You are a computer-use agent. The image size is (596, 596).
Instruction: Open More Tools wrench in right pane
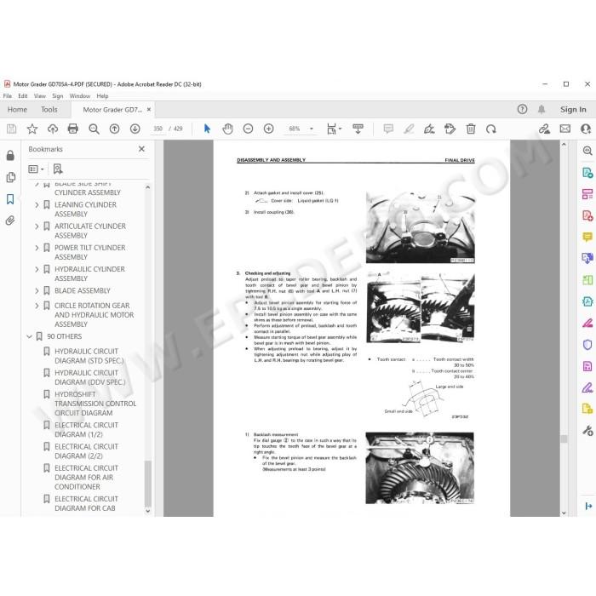[x=587, y=431]
